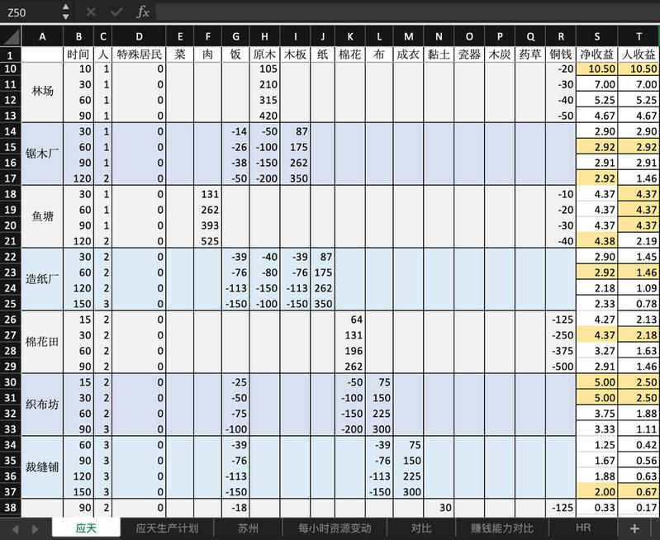This screenshot has height=540, width=660.
Task: Click 净收益 cell showing 4.38
Action: coord(597,241)
